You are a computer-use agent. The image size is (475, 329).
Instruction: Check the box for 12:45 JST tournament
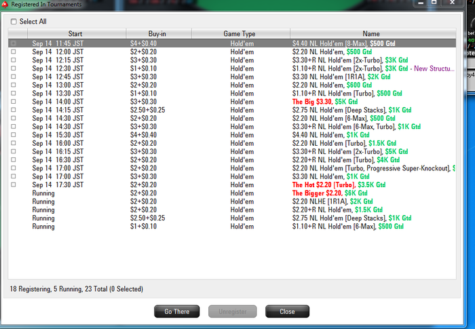pyautogui.click(x=14, y=77)
